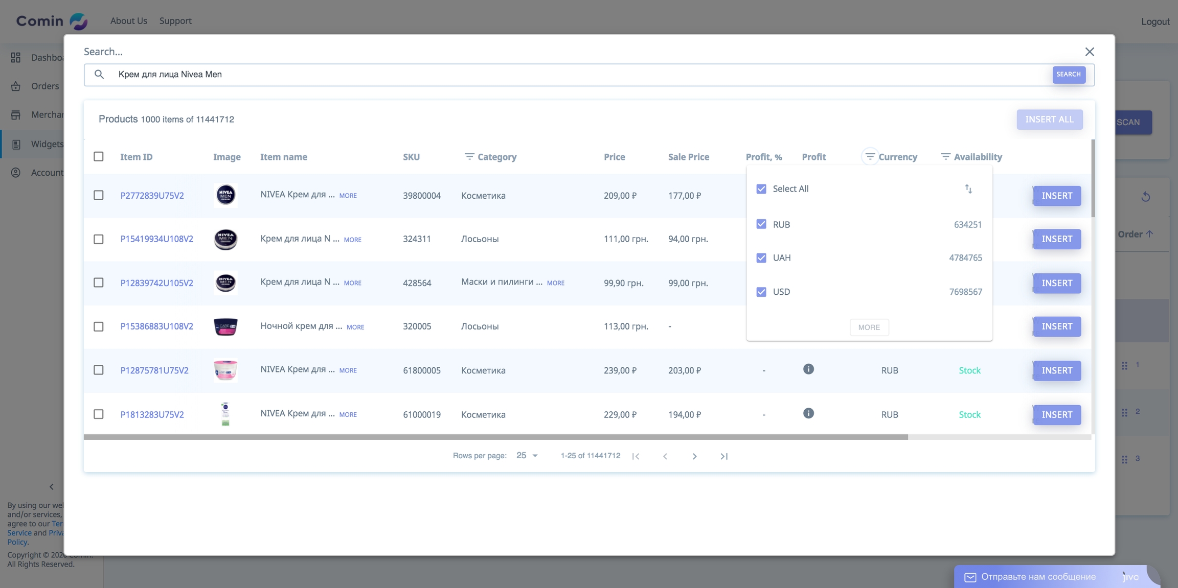1178x588 pixels.
Task: Expand item name MORE for P15386883U108V2
Action: 355,327
